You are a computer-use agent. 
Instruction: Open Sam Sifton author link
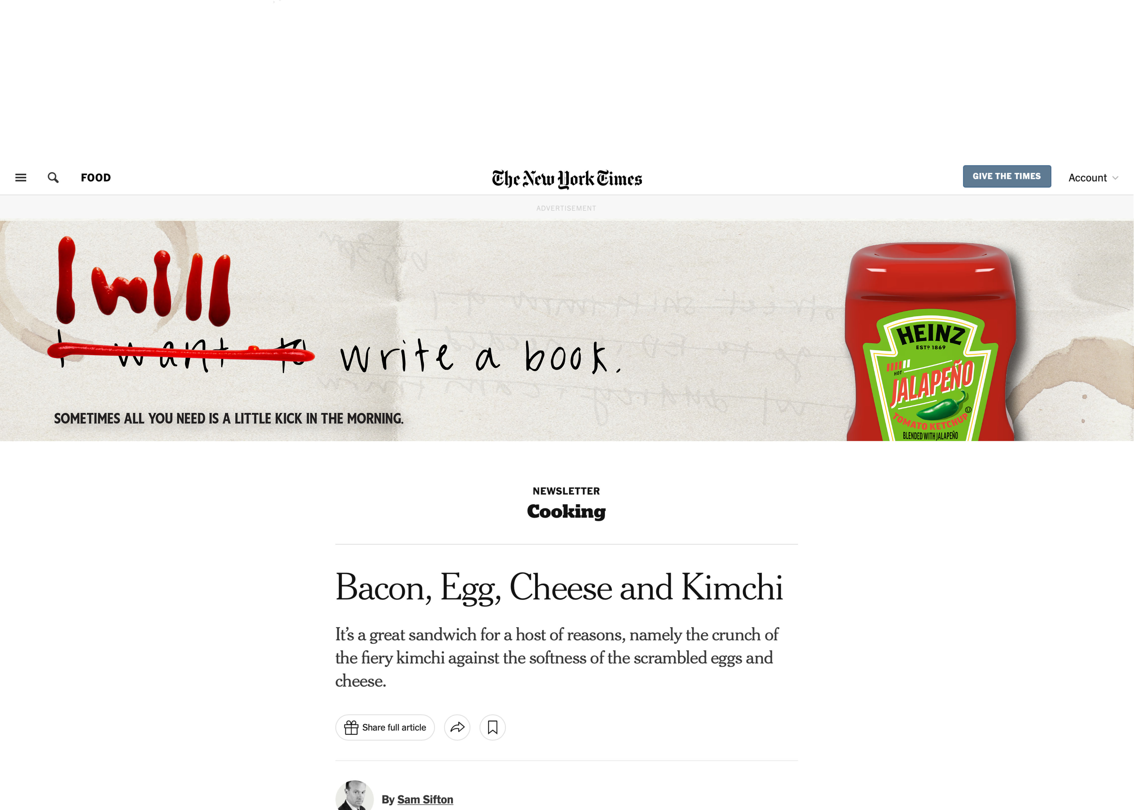425,799
